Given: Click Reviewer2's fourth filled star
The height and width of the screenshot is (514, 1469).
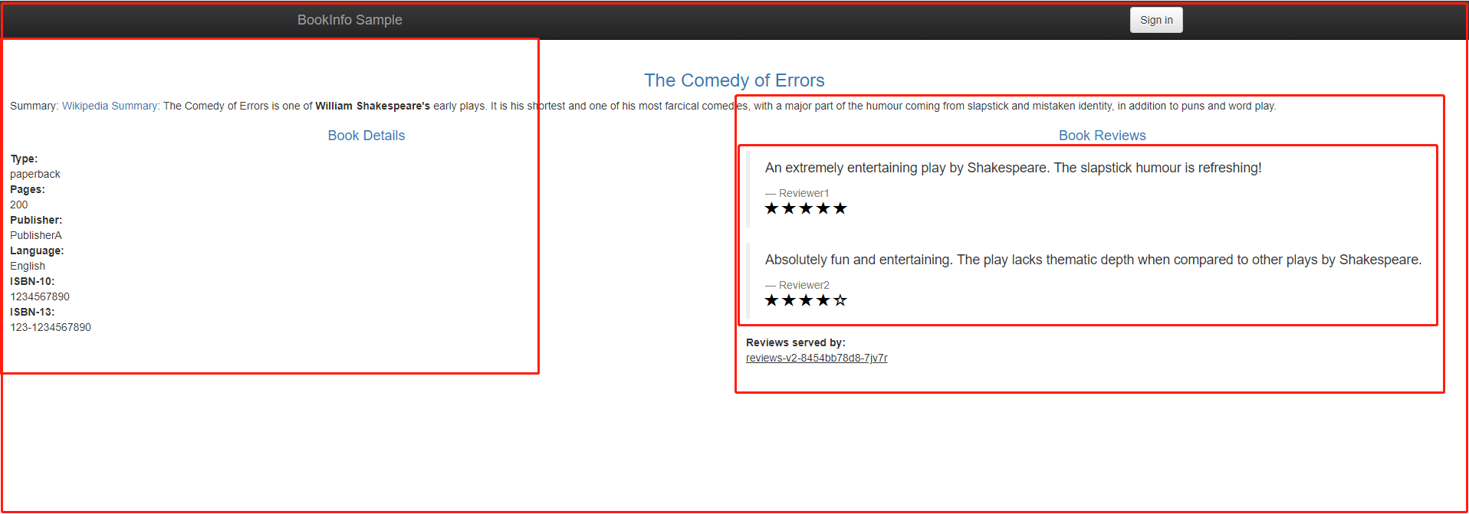Looking at the screenshot, I should click(823, 300).
